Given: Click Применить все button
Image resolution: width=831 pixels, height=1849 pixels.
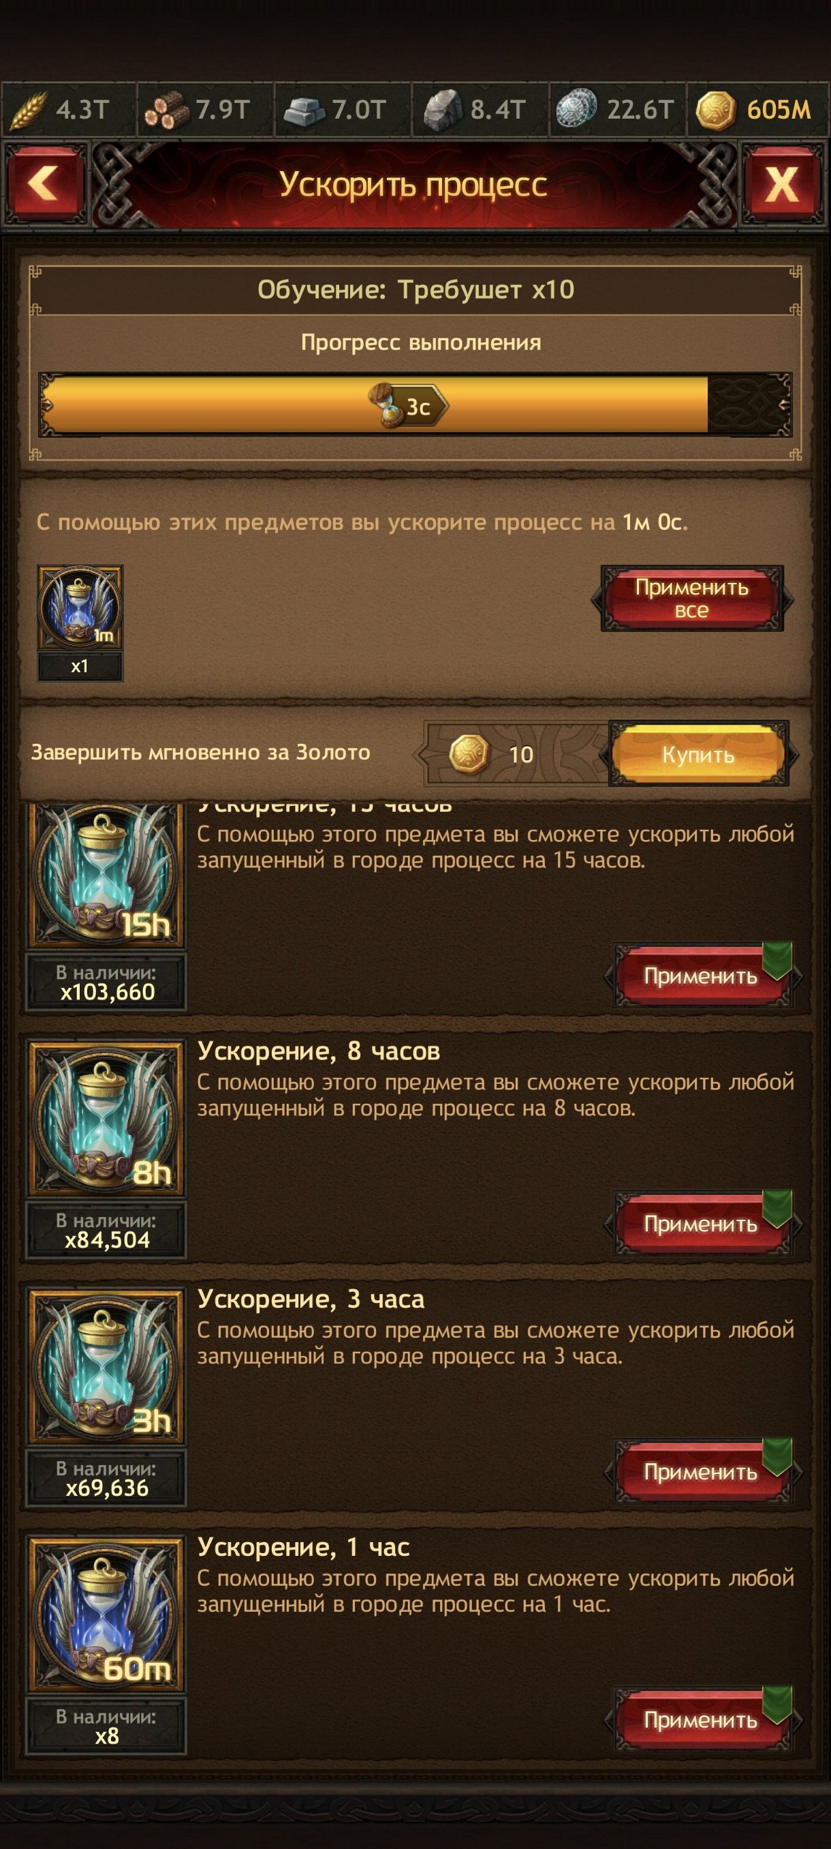Looking at the screenshot, I should (x=692, y=599).
